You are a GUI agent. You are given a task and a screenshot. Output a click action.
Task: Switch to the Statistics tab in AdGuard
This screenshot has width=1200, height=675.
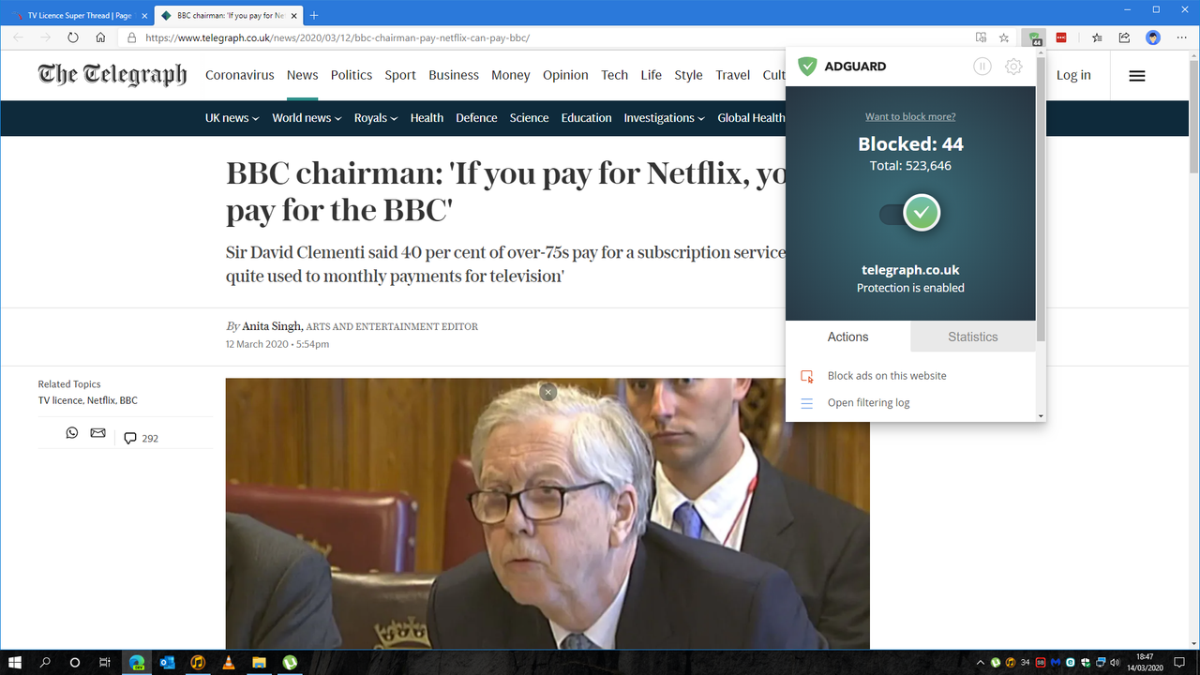coord(972,337)
